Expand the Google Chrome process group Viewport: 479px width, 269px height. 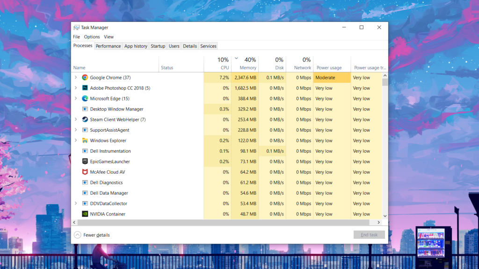click(76, 78)
